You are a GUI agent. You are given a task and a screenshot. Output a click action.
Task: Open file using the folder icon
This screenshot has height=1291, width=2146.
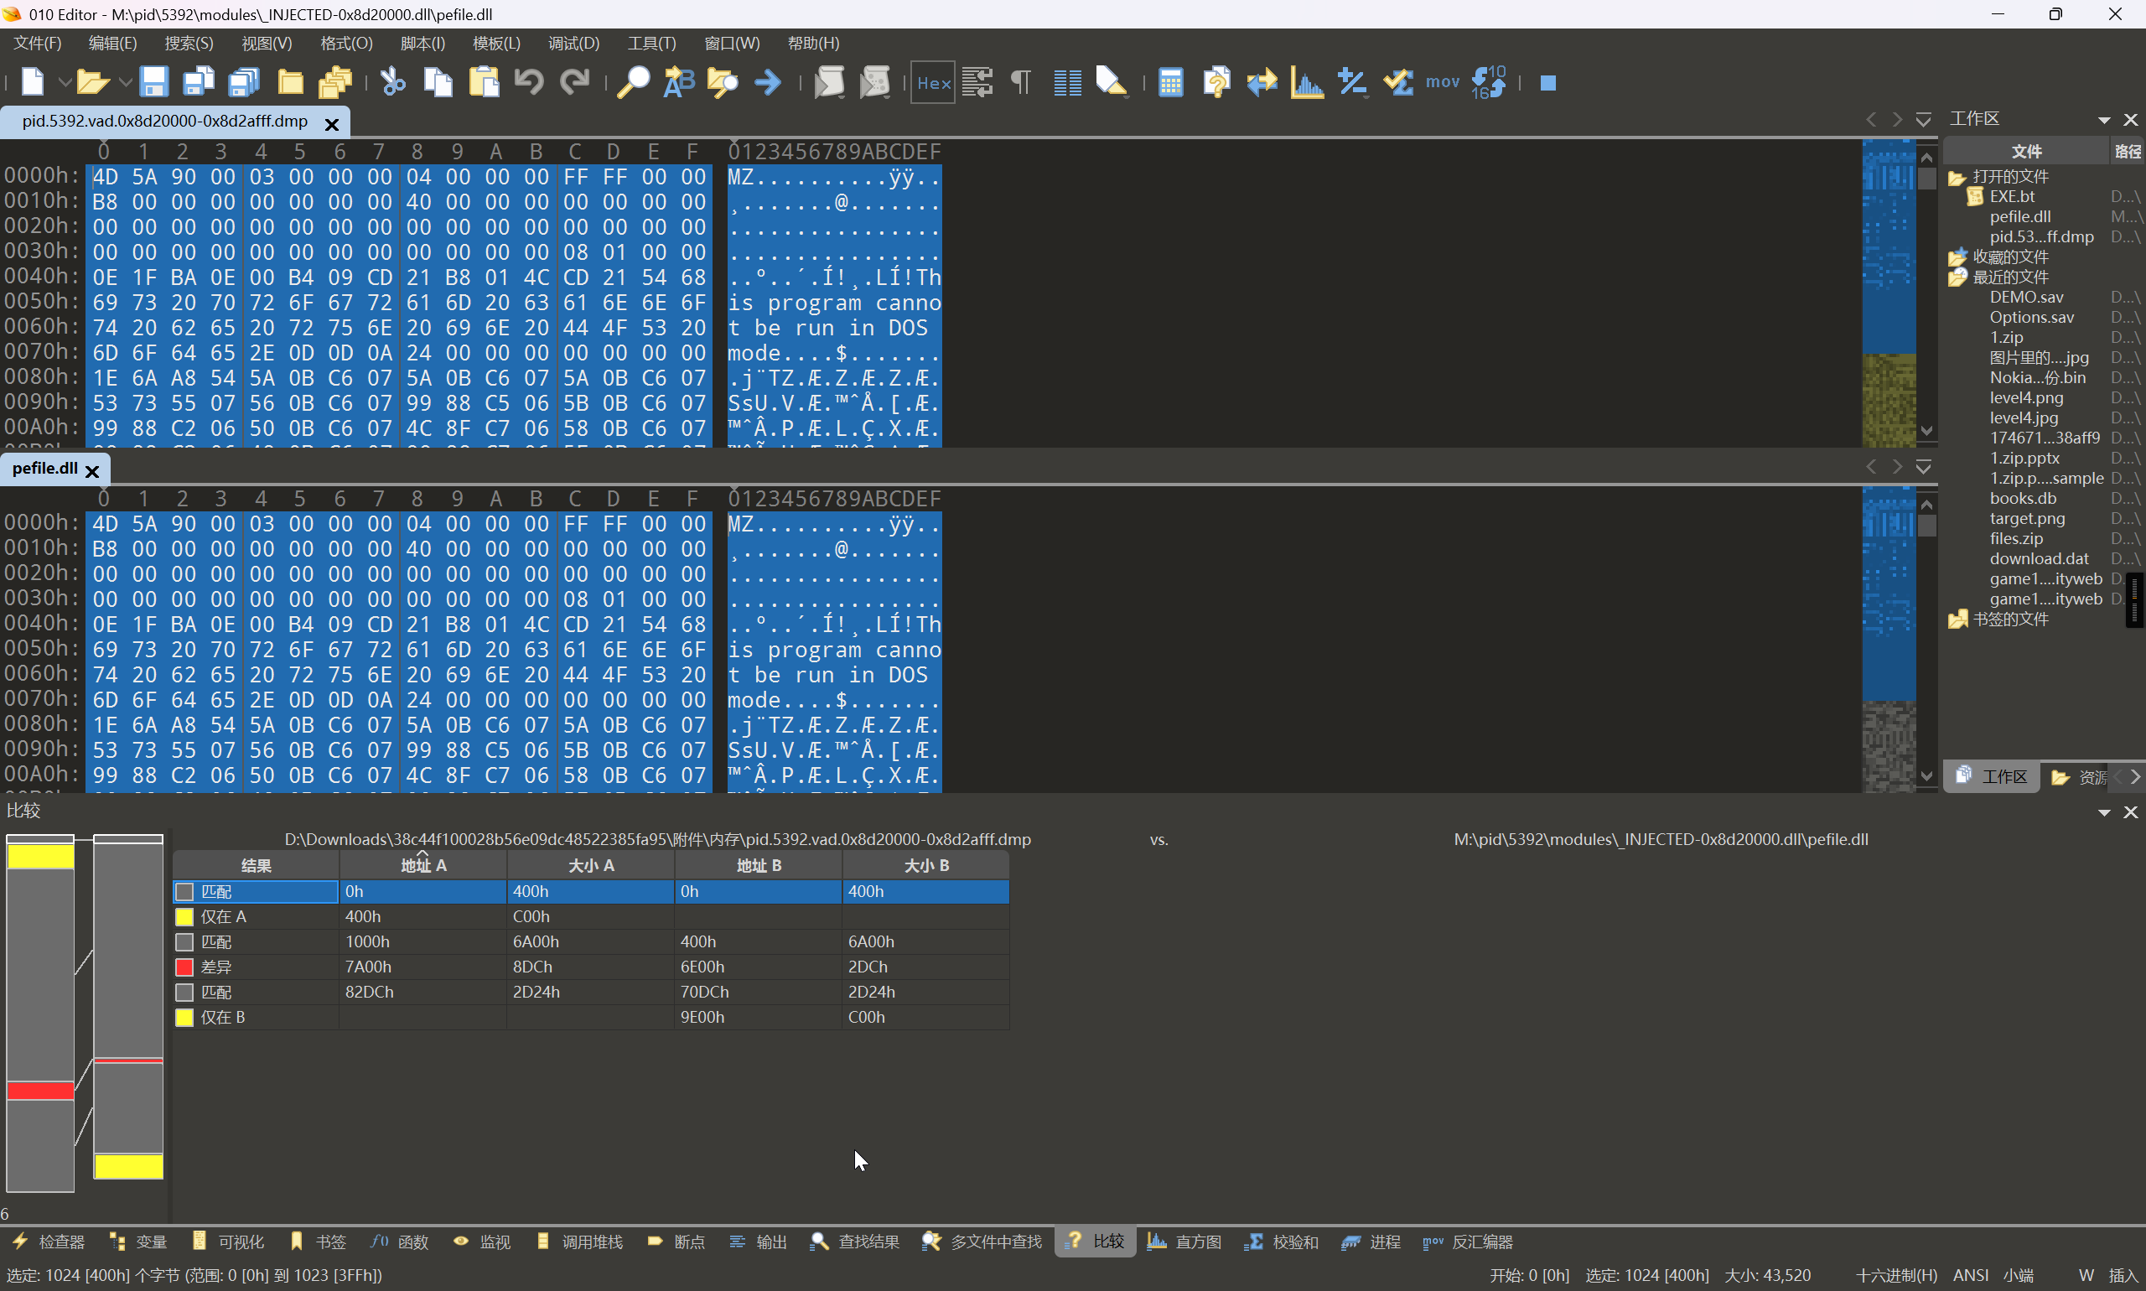pyautogui.click(x=92, y=83)
